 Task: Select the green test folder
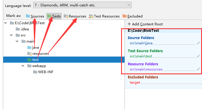click(x=33, y=60)
